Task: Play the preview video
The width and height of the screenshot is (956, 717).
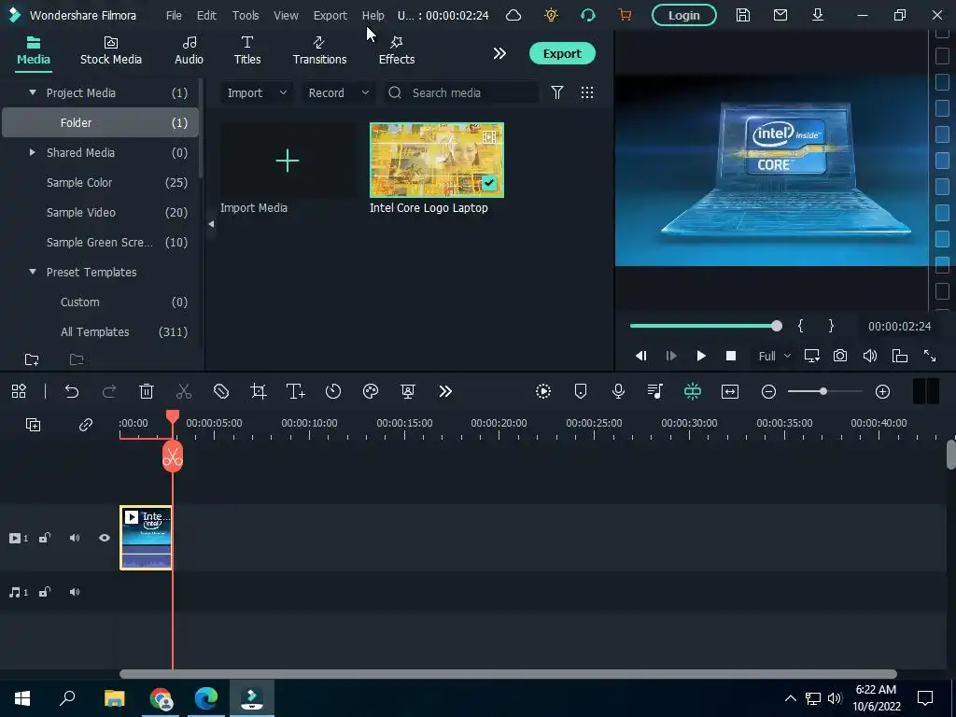Action: click(x=701, y=356)
